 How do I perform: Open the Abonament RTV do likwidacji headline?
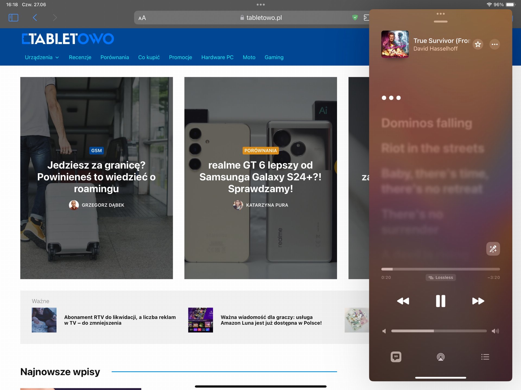[120, 320]
